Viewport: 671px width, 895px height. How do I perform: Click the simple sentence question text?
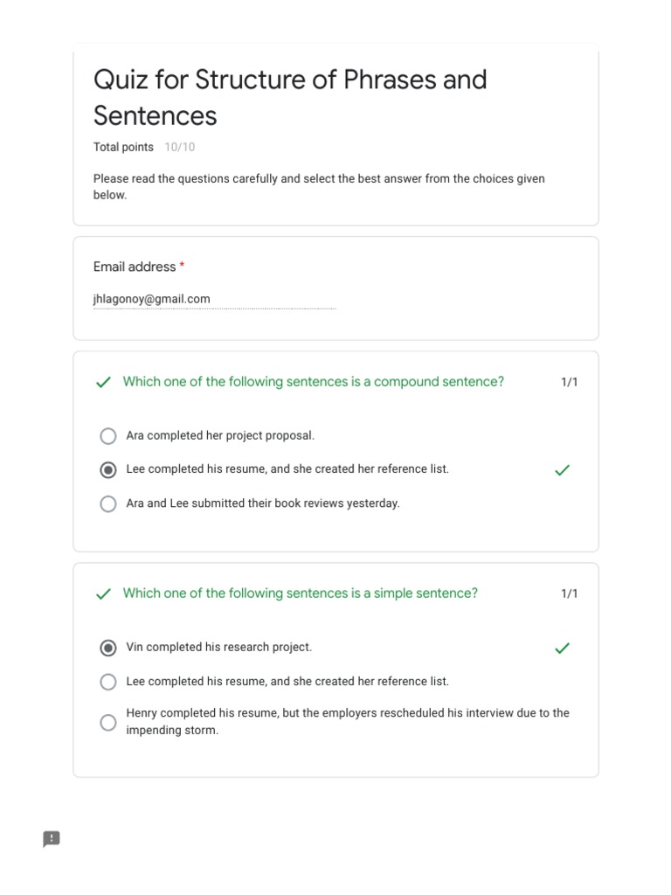(300, 593)
